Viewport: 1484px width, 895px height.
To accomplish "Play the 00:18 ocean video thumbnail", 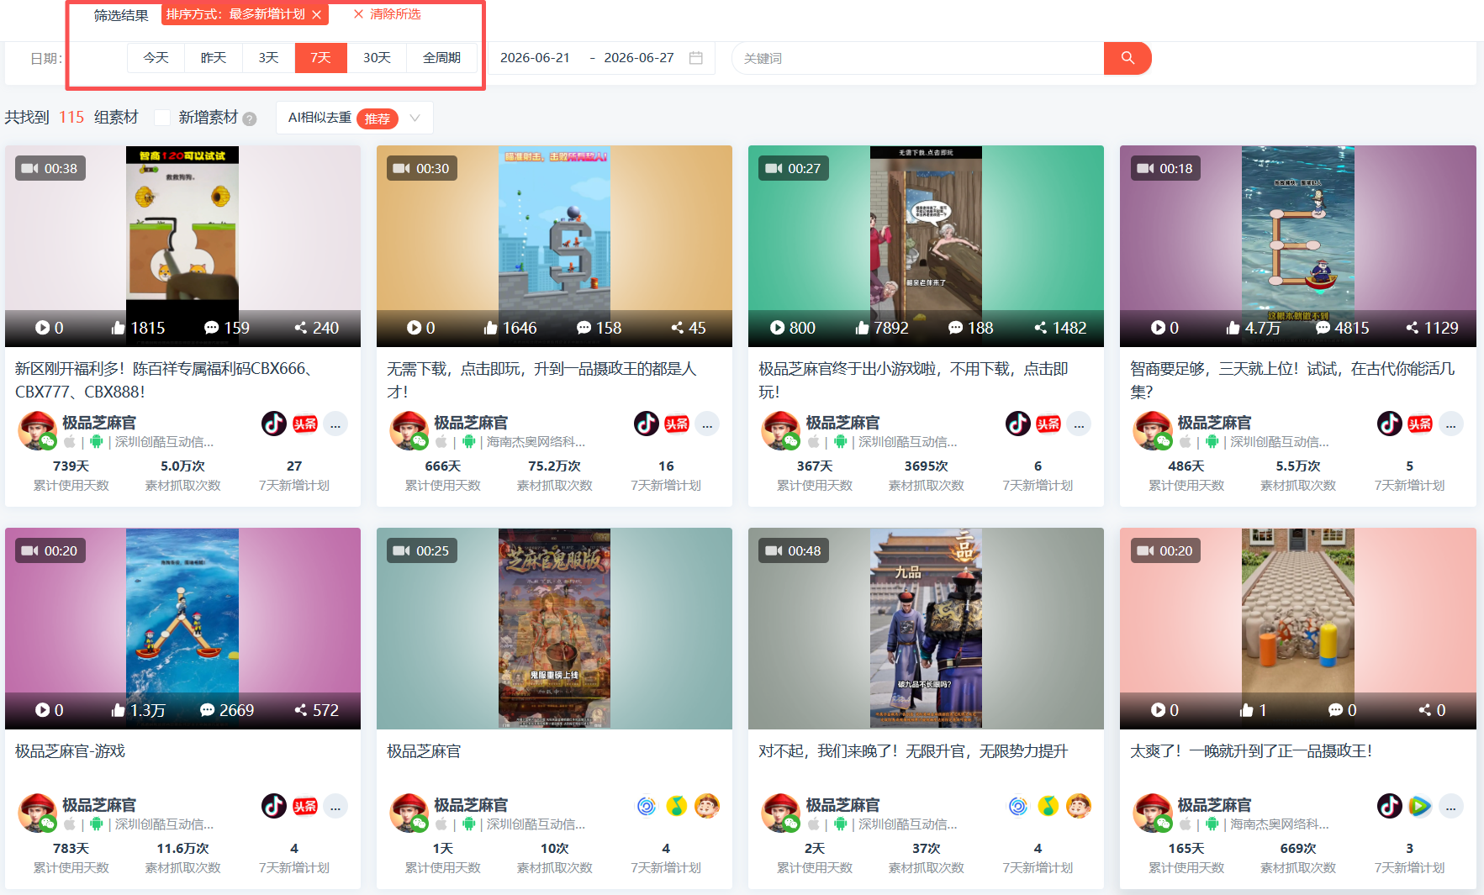I will (1298, 246).
